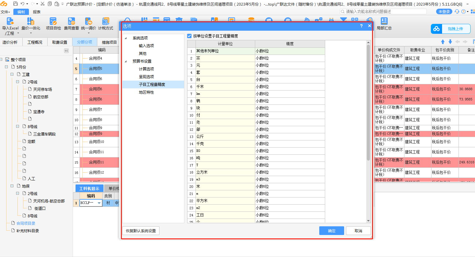
Task: Click the dialog scrollbar up arrow
Action: point(368,42)
